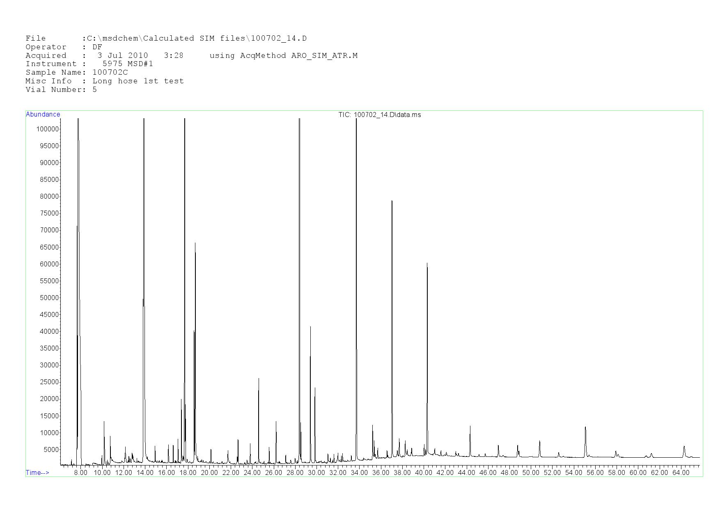Click the file path 100702_14.D header line
This screenshot has height=509, width=720.
(x=166, y=39)
